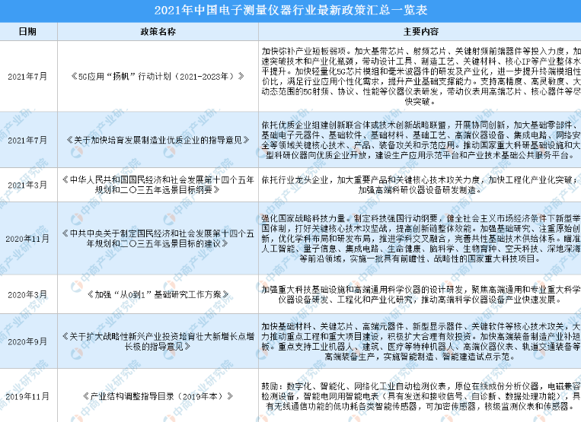
Task: Click the date cell in the 优质企业指导意见 row
Action: (27, 140)
